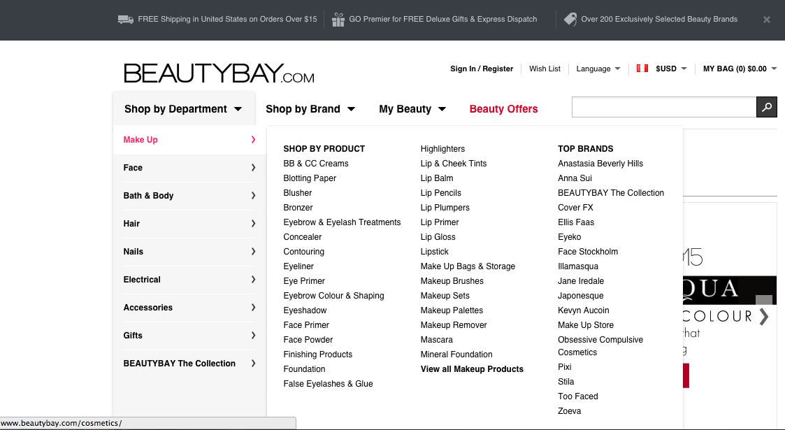Open Shop by Department menu

tap(183, 108)
